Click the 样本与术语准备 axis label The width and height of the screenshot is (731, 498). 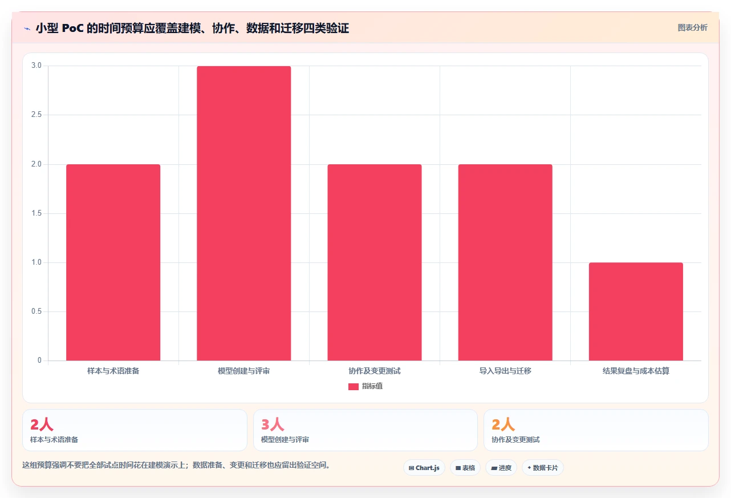(113, 371)
